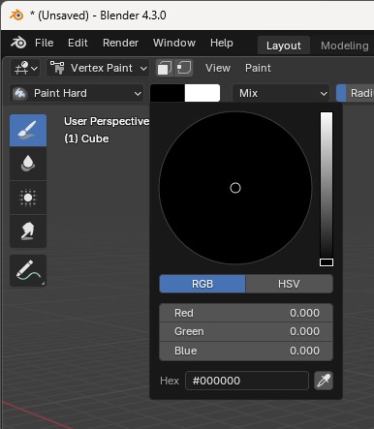374x429 pixels.
Task: Click the black primary color swatch
Action: tap(168, 93)
